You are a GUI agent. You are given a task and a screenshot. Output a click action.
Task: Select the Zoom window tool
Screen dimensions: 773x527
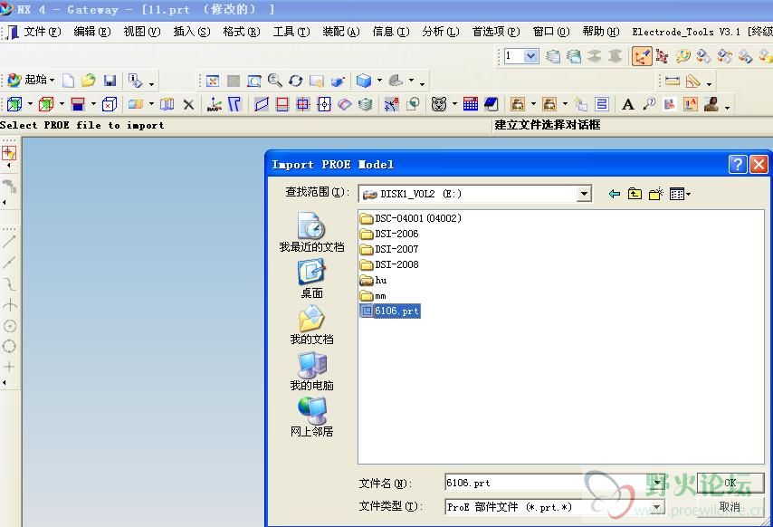click(x=253, y=81)
